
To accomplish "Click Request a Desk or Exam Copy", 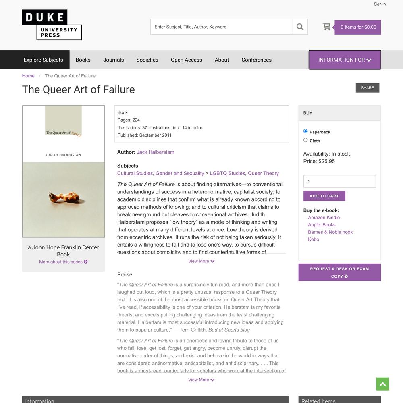I will coord(339,272).
